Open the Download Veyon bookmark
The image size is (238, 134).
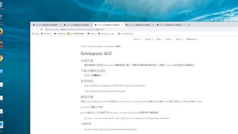click(126, 34)
